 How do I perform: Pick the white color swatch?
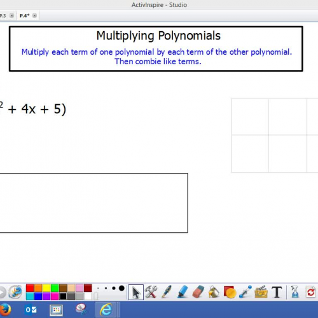point(88,296)
